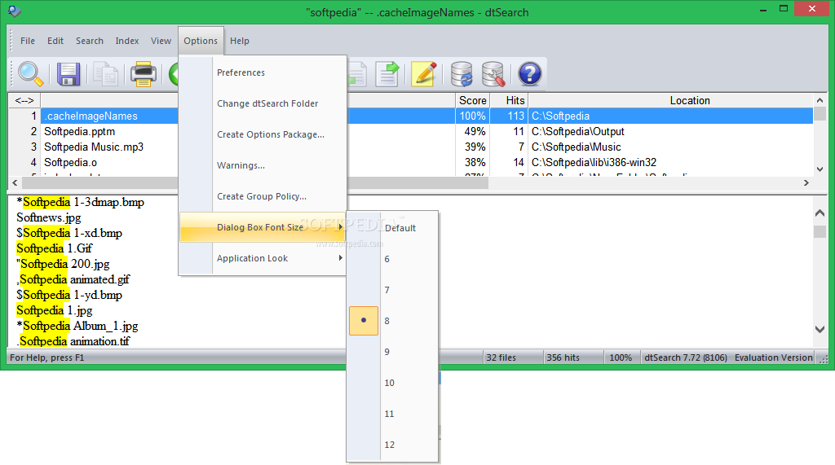Select font size 11

coord(392,414)
